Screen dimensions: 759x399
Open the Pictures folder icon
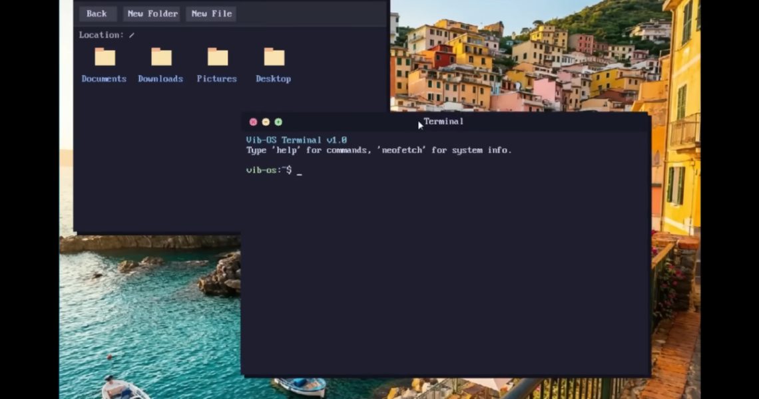pyautogui.click(x=217, y=57)
